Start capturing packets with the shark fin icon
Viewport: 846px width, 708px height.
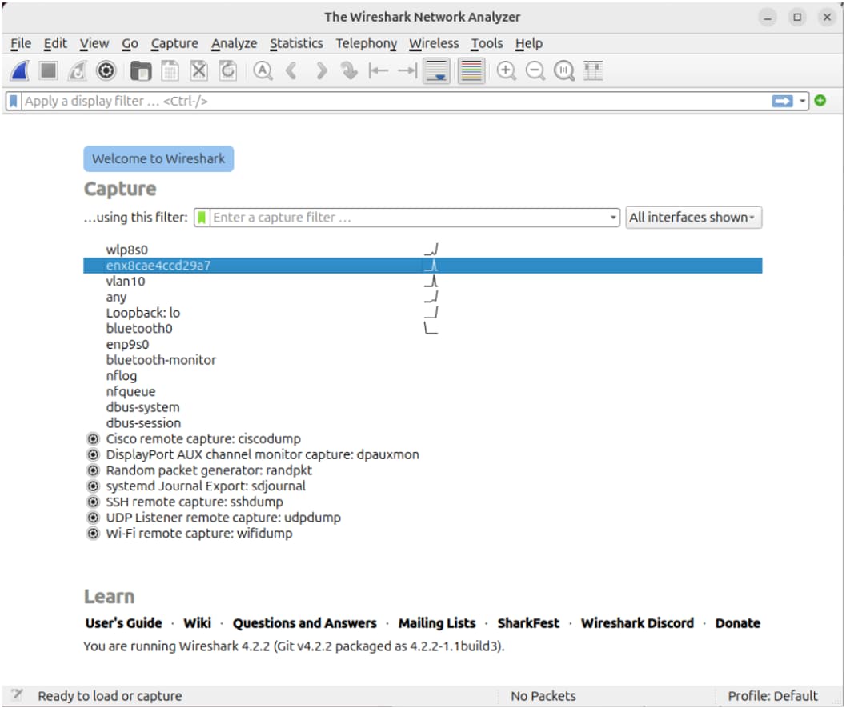click(x=20, y=71)
